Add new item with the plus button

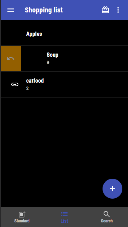point(112,189)
